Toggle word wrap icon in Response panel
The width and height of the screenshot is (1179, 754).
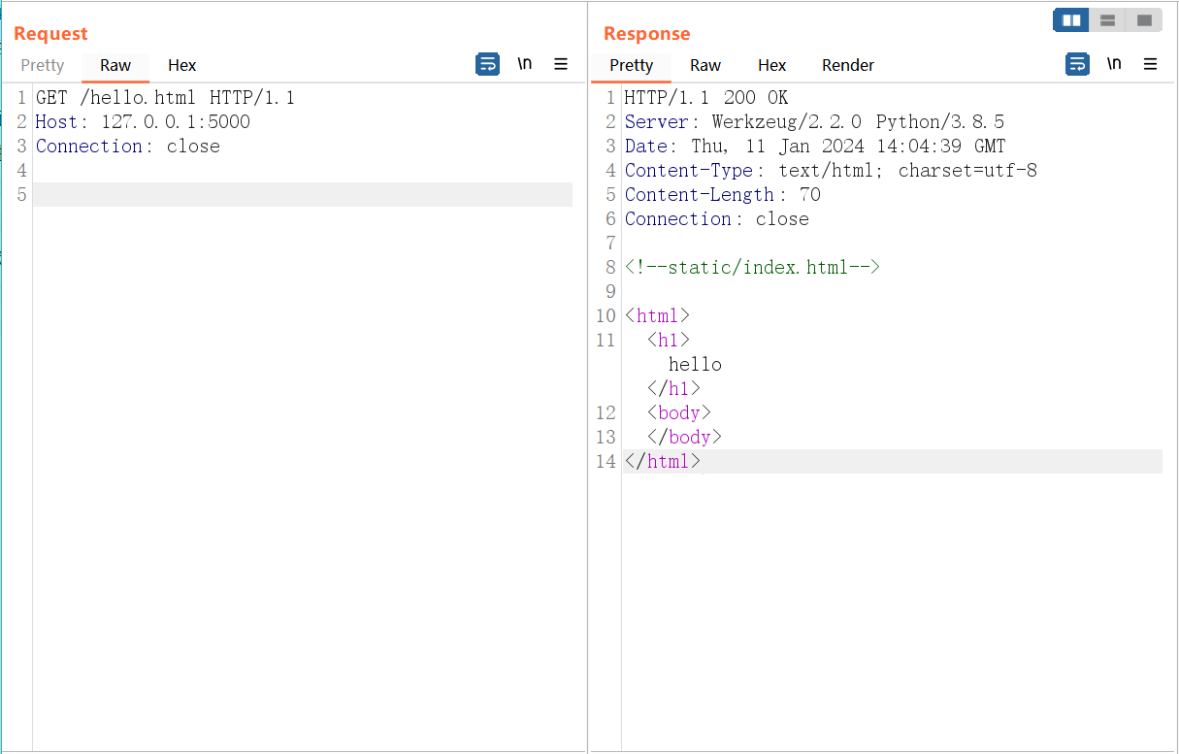1077,64
